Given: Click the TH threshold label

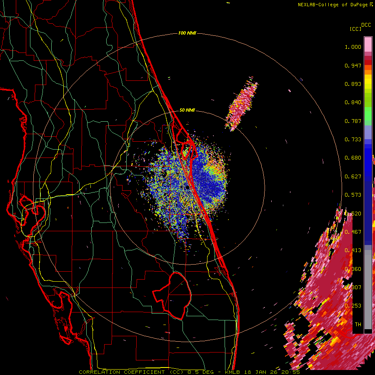Looking at the screenshot, I should 358,325.
